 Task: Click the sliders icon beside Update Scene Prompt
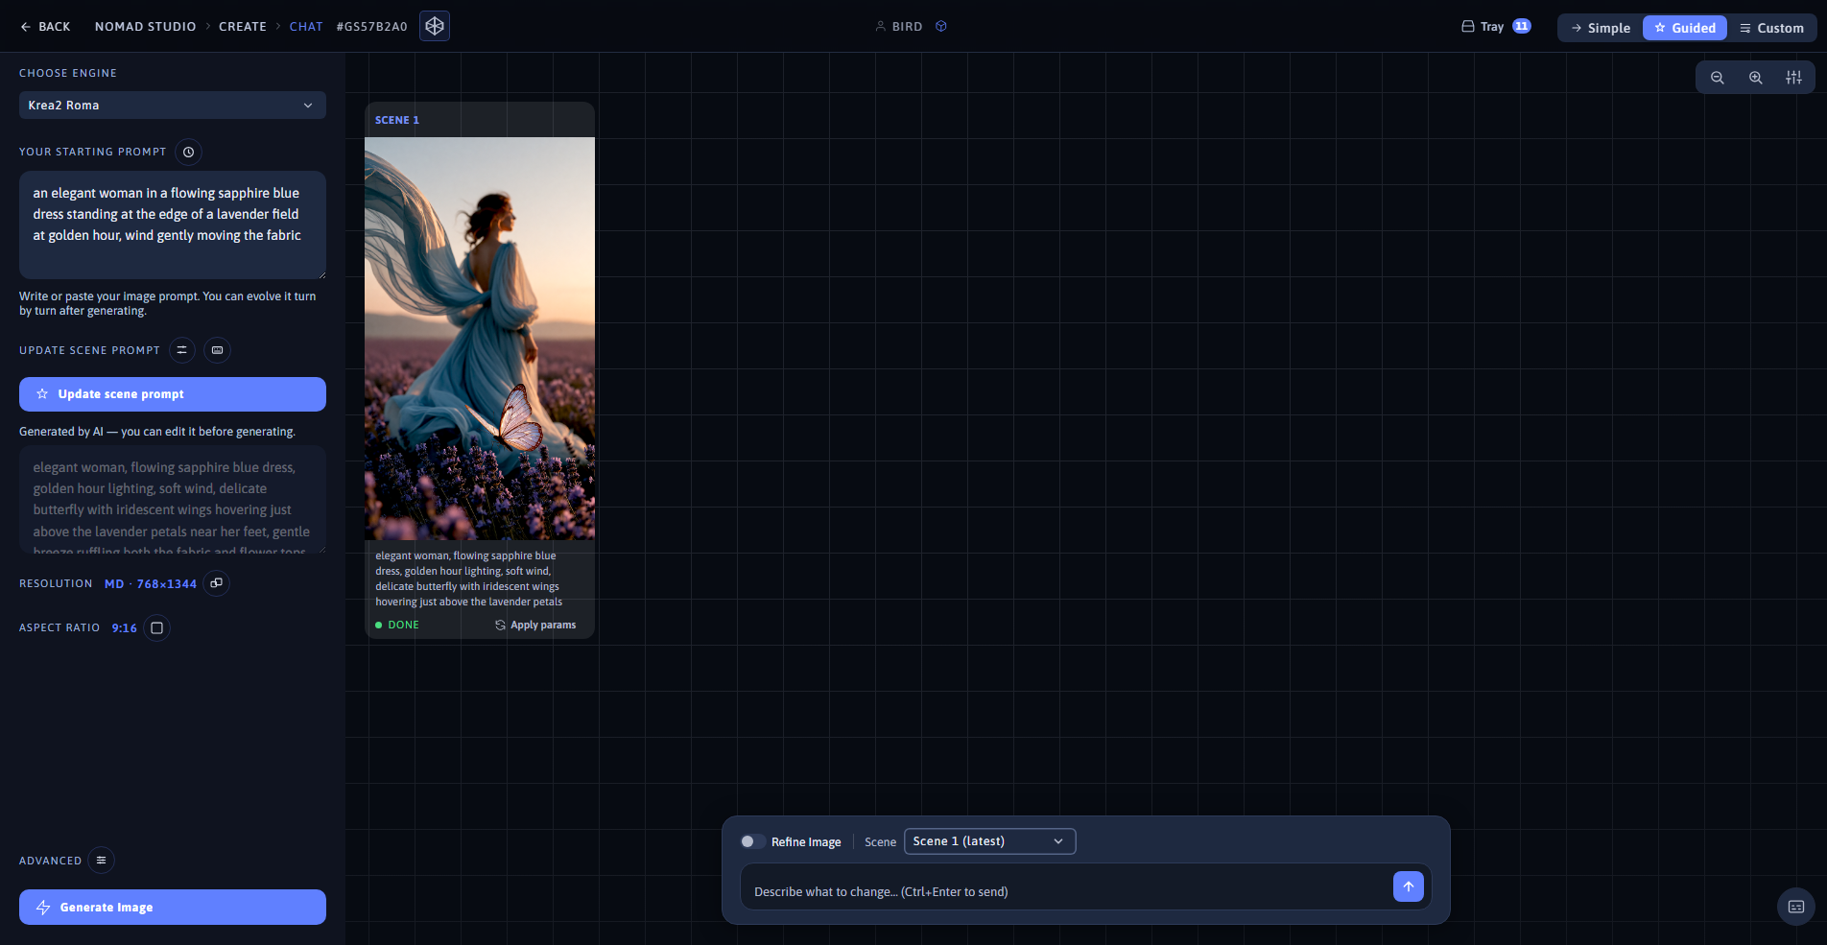click(x=182, y=350)
